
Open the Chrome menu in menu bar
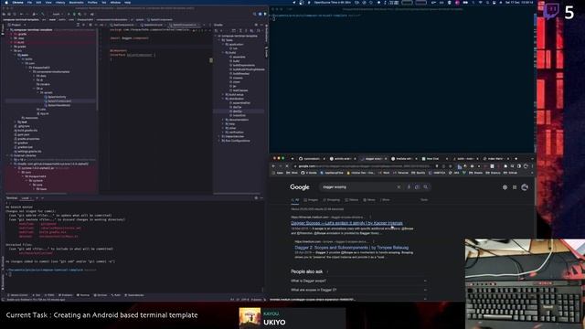[x=17, y=2]
